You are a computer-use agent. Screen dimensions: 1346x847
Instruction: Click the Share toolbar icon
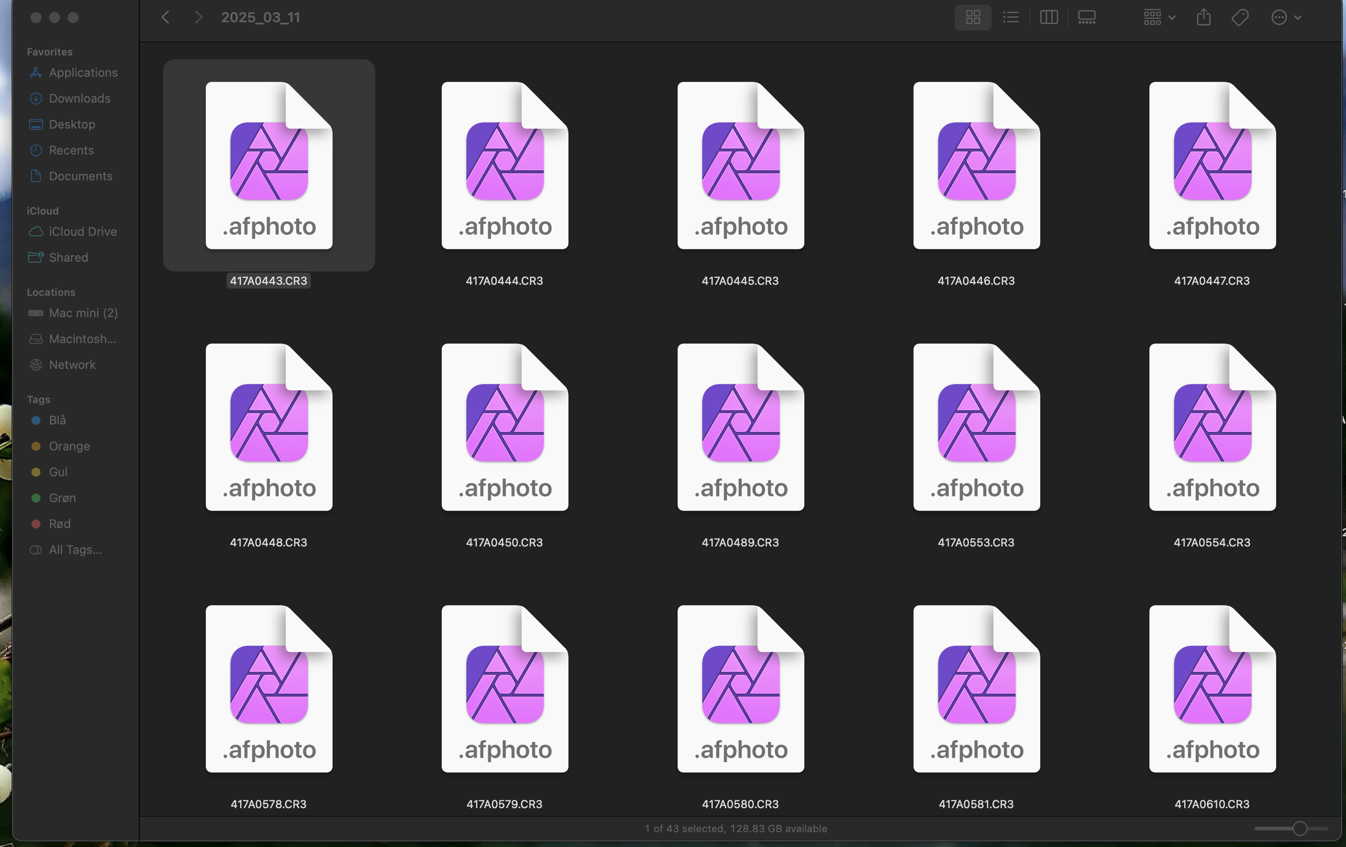pyautogui.click(x=1204, y=17)
